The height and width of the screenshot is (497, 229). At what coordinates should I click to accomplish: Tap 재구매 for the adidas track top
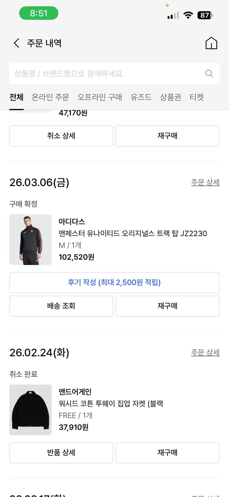pos(168,306)
